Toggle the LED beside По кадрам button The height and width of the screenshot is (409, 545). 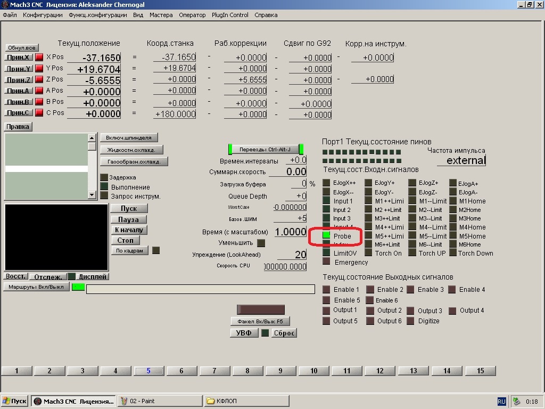tap(156, 250)
